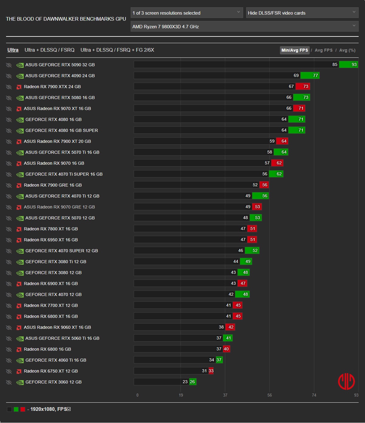Screen dimensions: 365x423
Task: Click NVIDIA logo beside GEFORCE RTX 4070 12 GB
Action: (x=20, y=295)
